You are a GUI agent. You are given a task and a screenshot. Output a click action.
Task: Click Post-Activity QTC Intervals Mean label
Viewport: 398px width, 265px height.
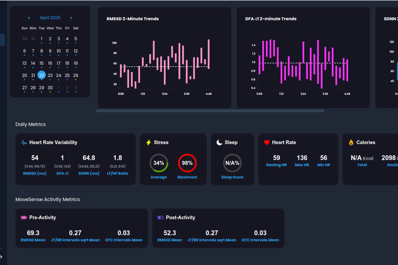click(x=261, y=240)
